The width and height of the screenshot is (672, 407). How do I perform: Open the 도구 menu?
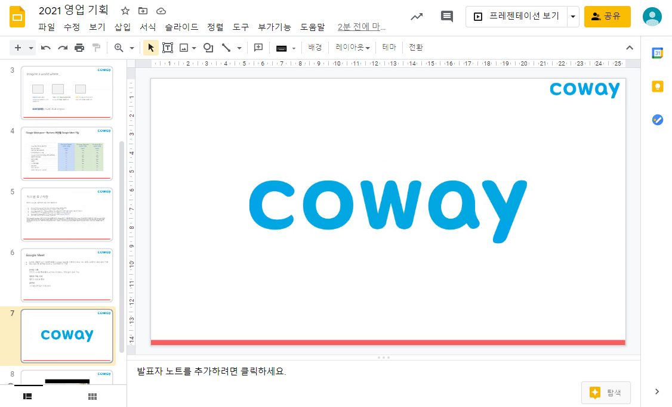(241, 27)
